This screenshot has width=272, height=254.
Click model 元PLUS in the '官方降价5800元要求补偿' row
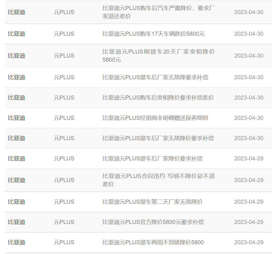pos(64,222)
